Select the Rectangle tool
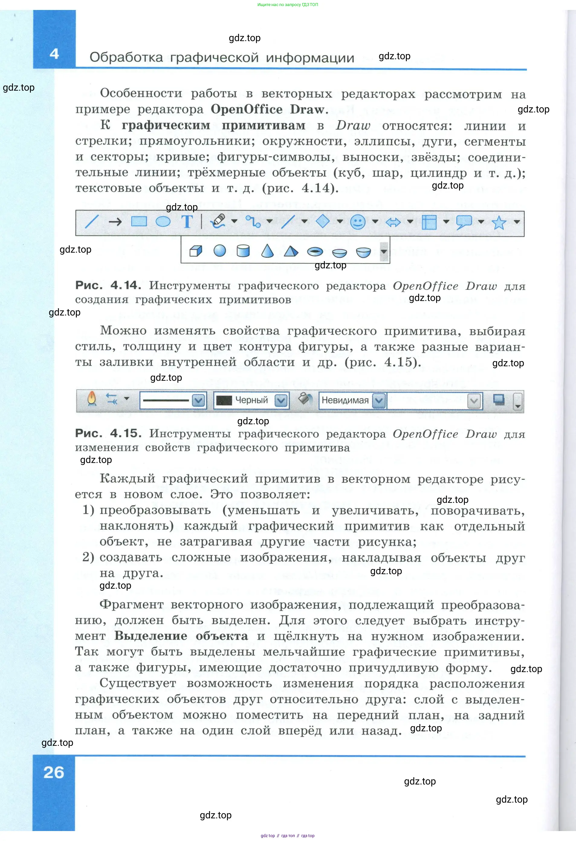 tap(139, 221)
